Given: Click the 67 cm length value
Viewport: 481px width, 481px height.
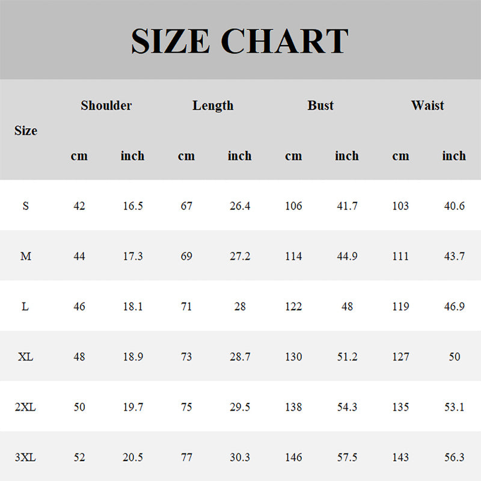Looking at the screenshot, I should pos(186,206).
